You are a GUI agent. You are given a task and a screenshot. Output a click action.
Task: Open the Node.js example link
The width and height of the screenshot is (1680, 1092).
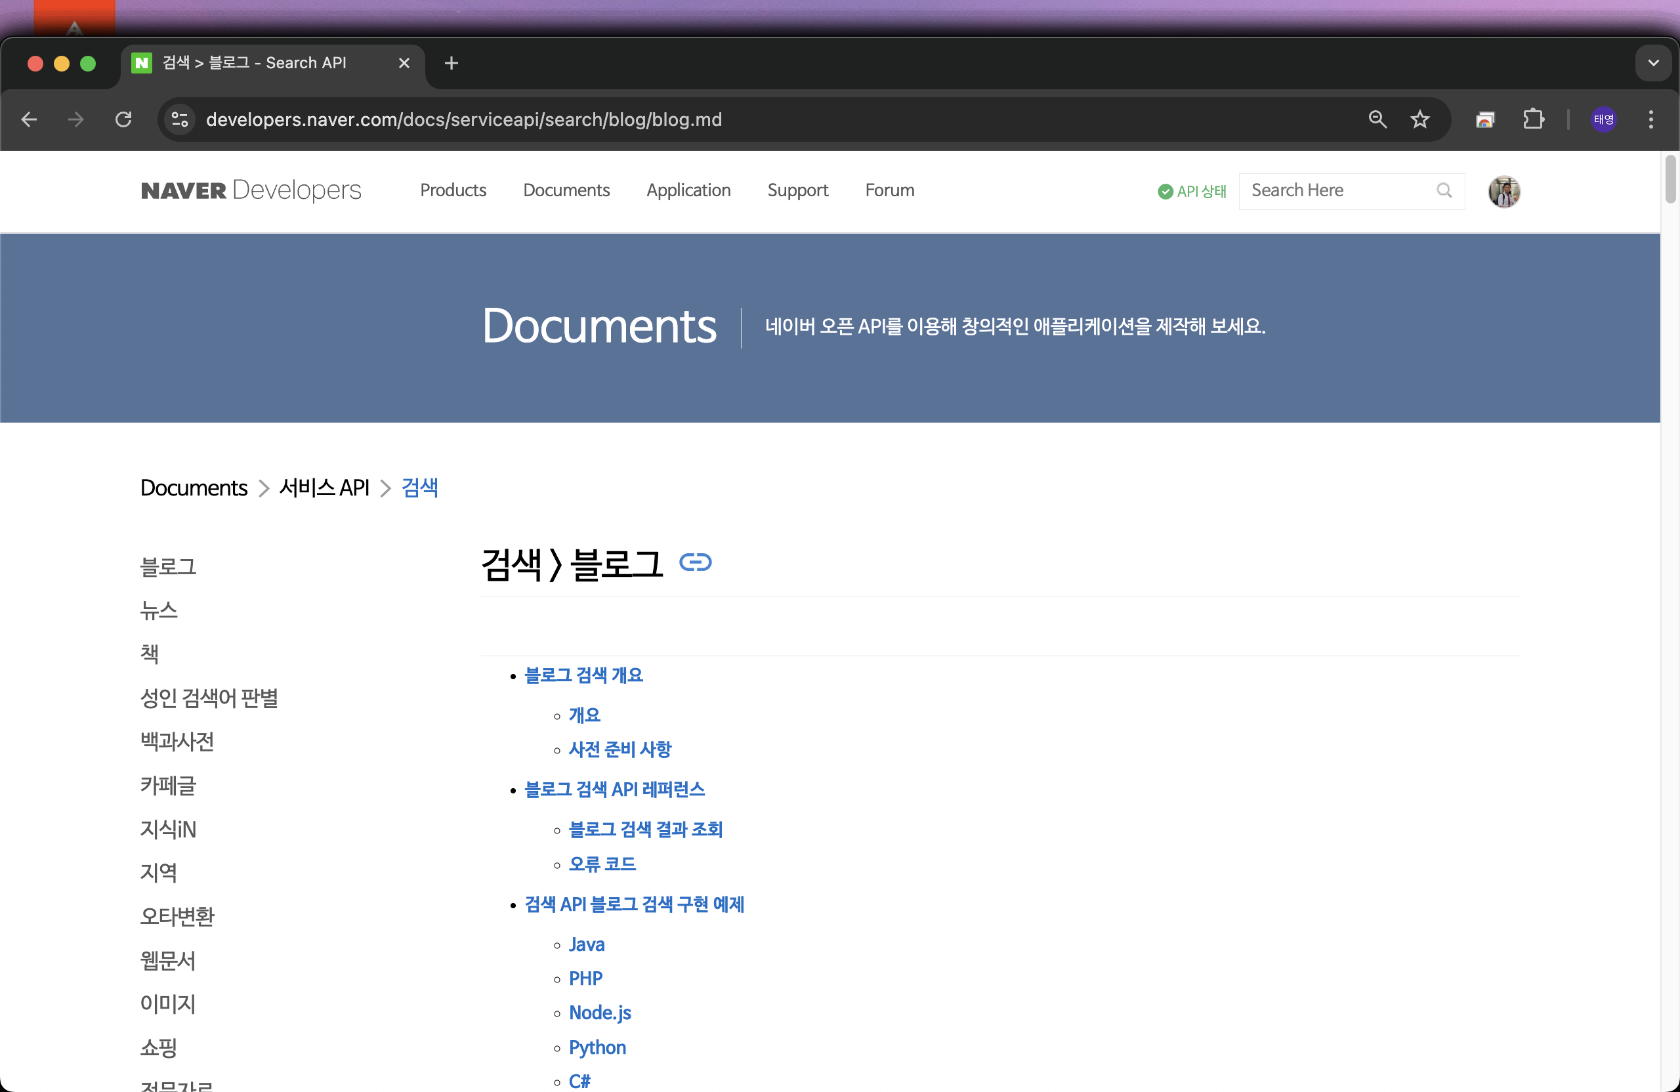(600, 1014)
